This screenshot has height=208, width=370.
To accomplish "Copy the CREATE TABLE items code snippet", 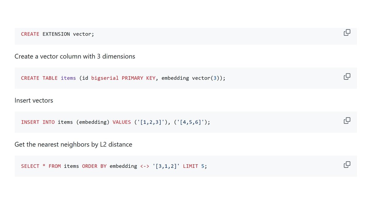I will click(347, 76).
